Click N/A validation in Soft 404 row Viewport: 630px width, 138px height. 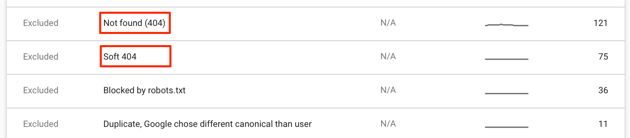(388, 57)
